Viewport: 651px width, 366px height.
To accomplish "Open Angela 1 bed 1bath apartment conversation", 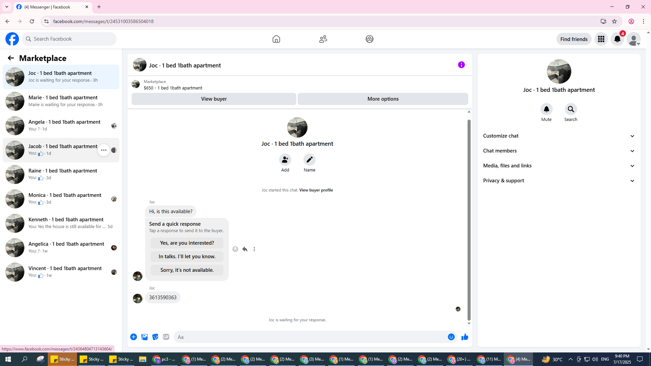I will point(61,126).
